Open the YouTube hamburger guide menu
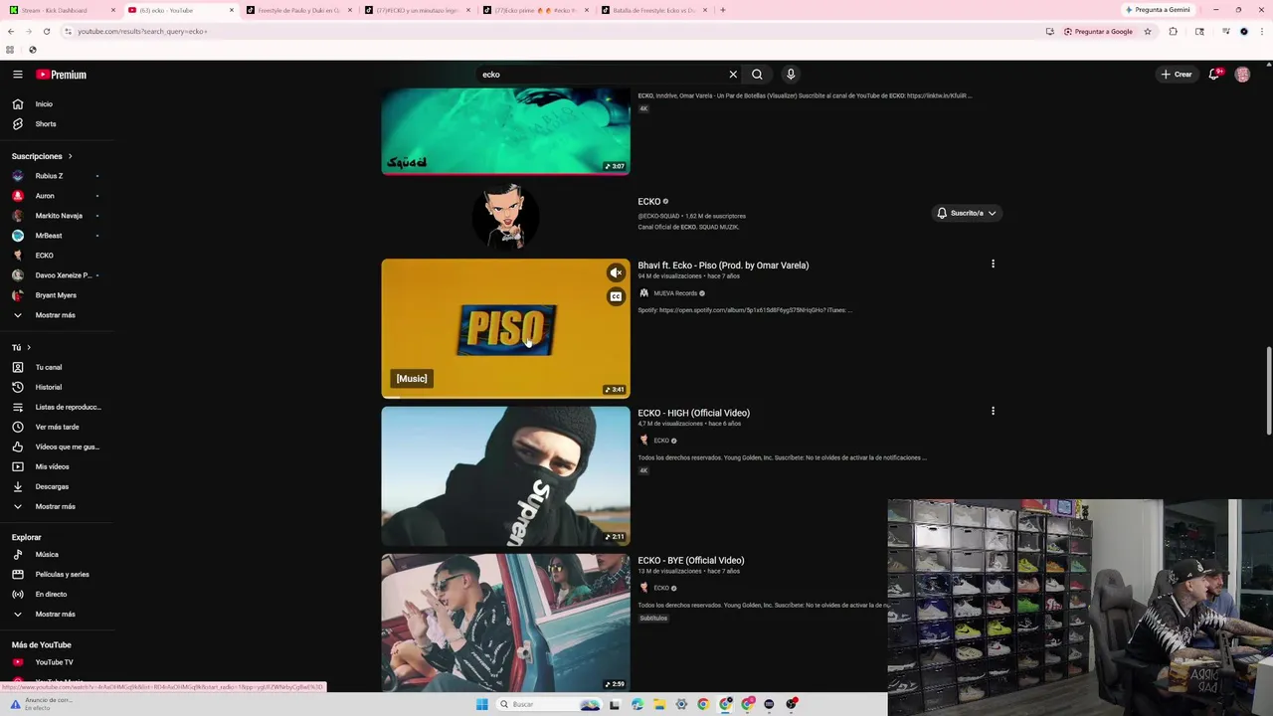This screenshot has width=1273, height=716. coord(17,75)
